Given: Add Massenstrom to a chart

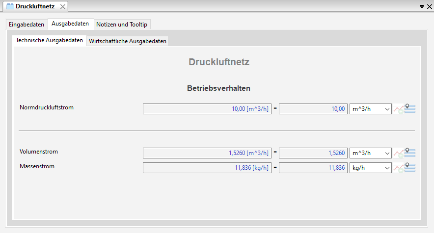Looking at the screenshot, I should (398, 168).
